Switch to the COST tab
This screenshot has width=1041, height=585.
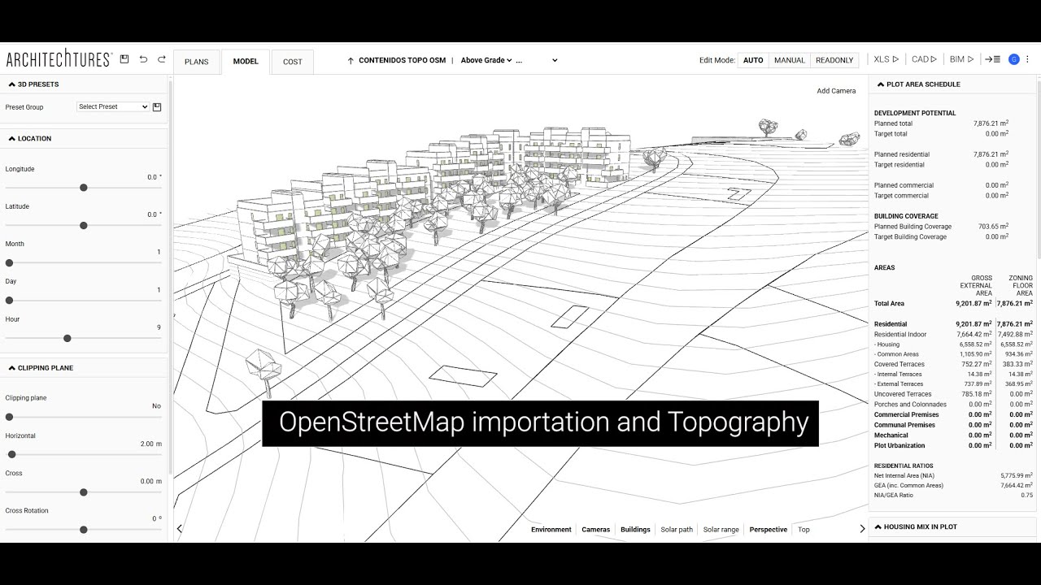pos(293,62)
